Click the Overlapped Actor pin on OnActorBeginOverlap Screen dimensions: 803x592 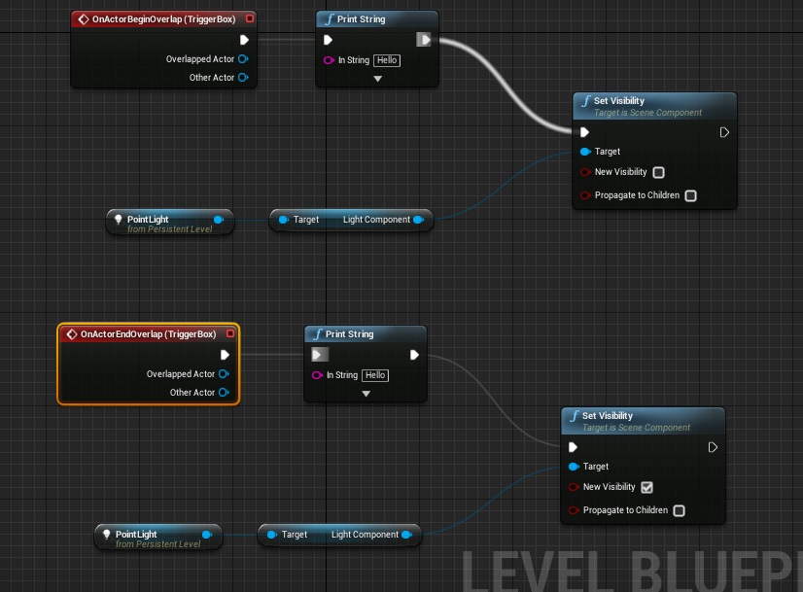tap(243, 59)
